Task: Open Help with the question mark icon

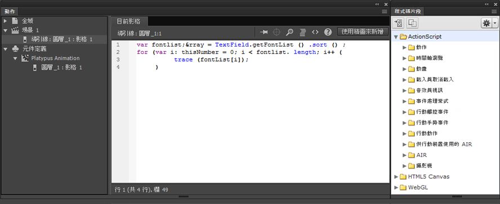Action: tap(328, 32)
